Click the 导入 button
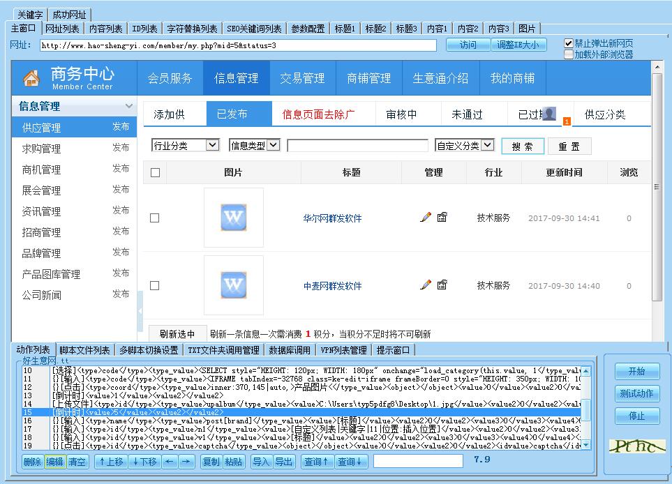Viewport: 672px width, 484px height. point(261,462)
